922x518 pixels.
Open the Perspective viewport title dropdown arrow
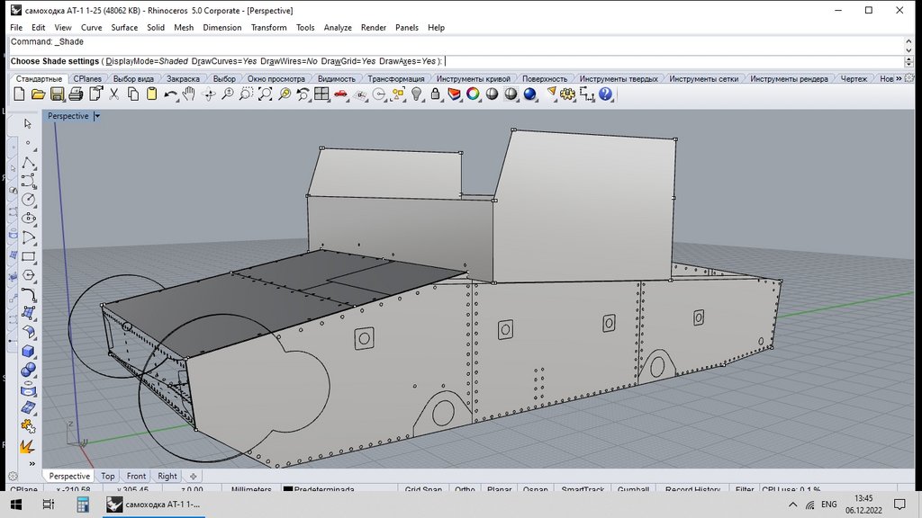97,116
